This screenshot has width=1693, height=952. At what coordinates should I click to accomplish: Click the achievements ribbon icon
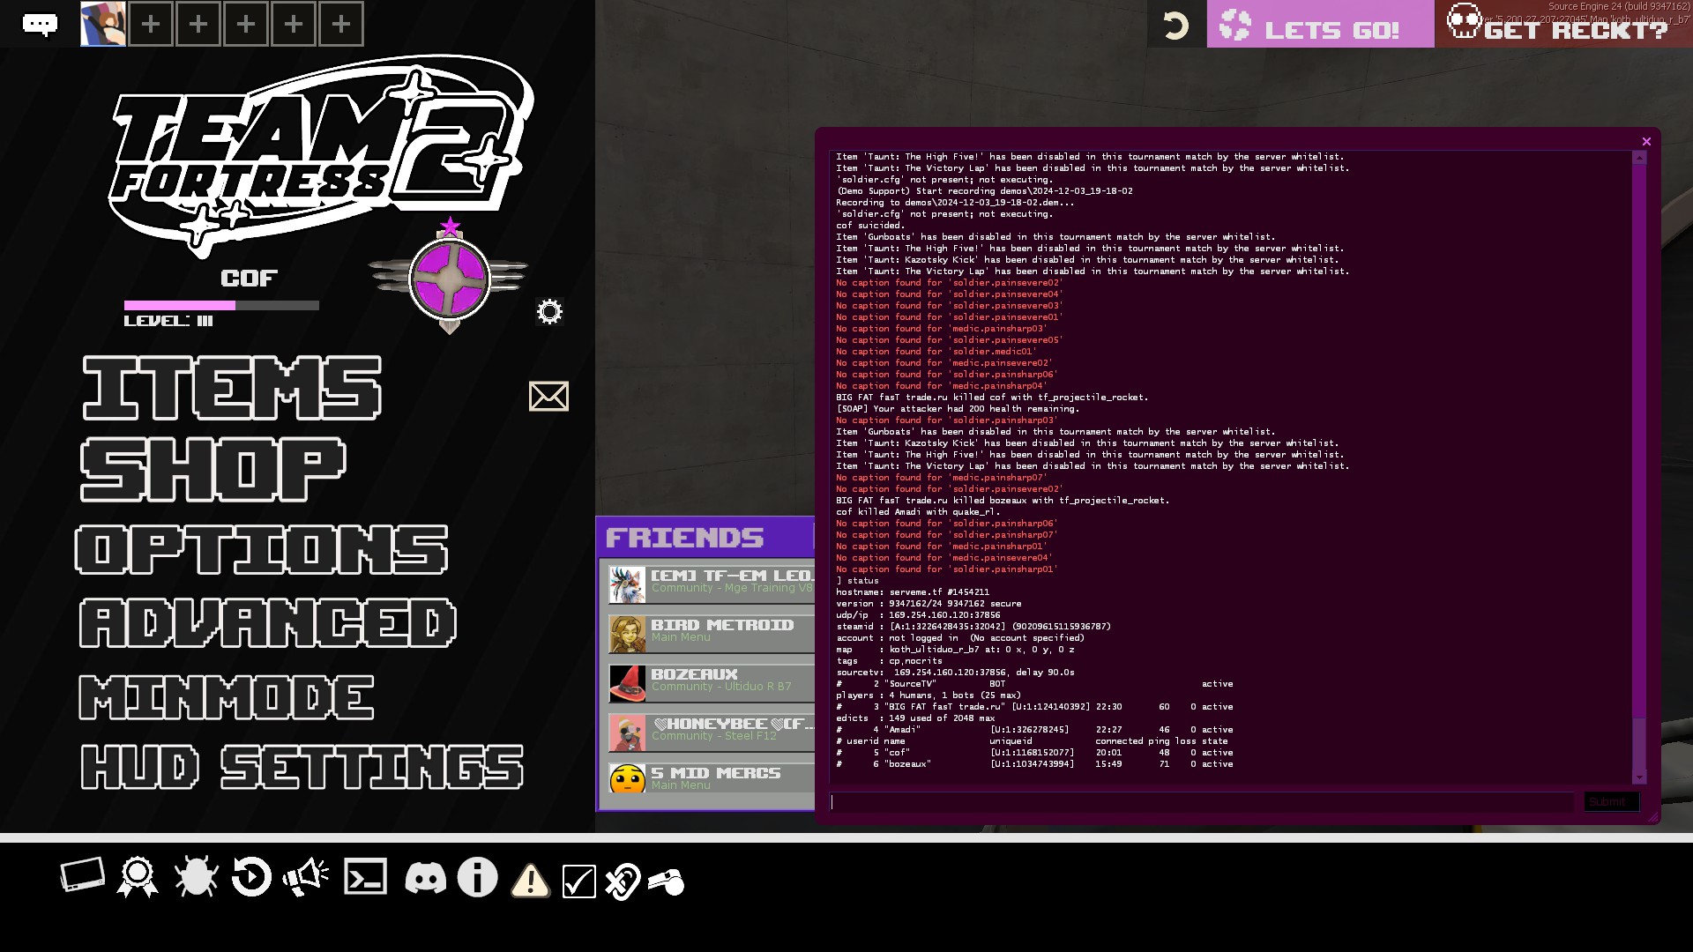point(138,878)
